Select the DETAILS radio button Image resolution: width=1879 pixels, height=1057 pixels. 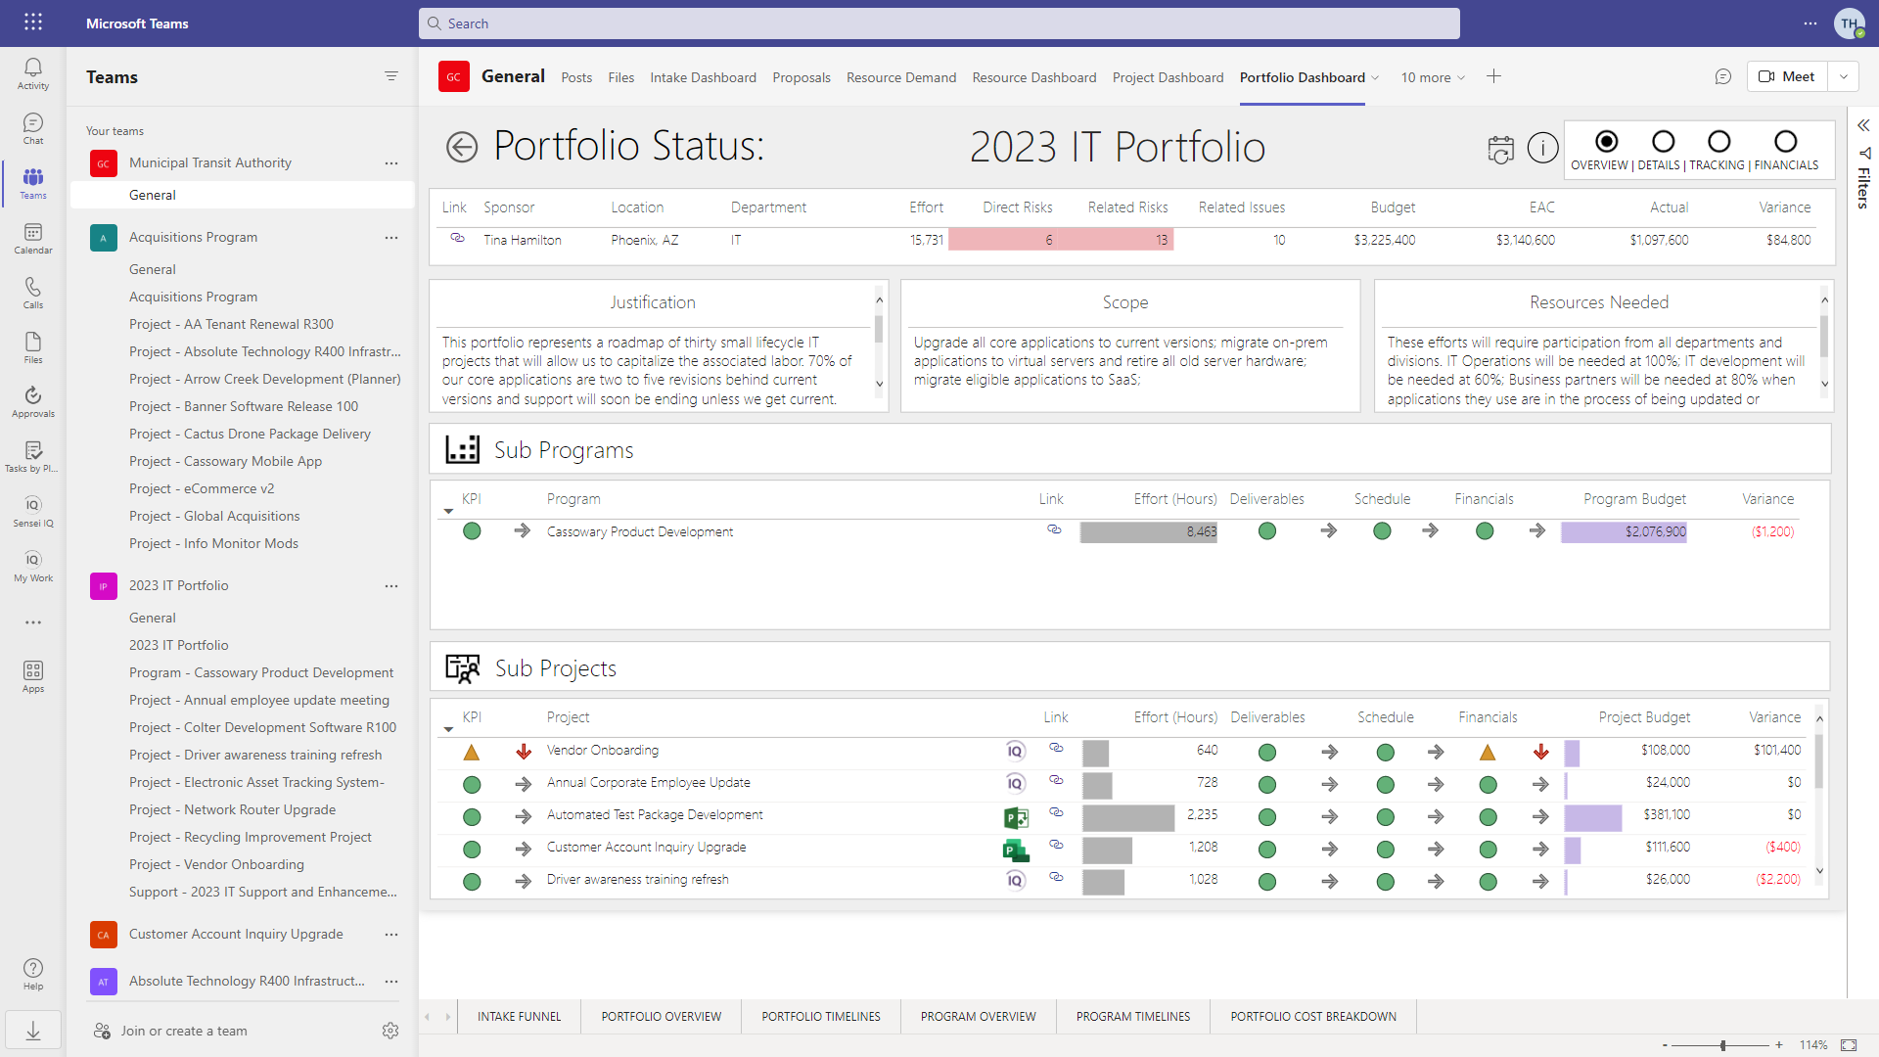pyautogui.click(x=1663, y=142)
